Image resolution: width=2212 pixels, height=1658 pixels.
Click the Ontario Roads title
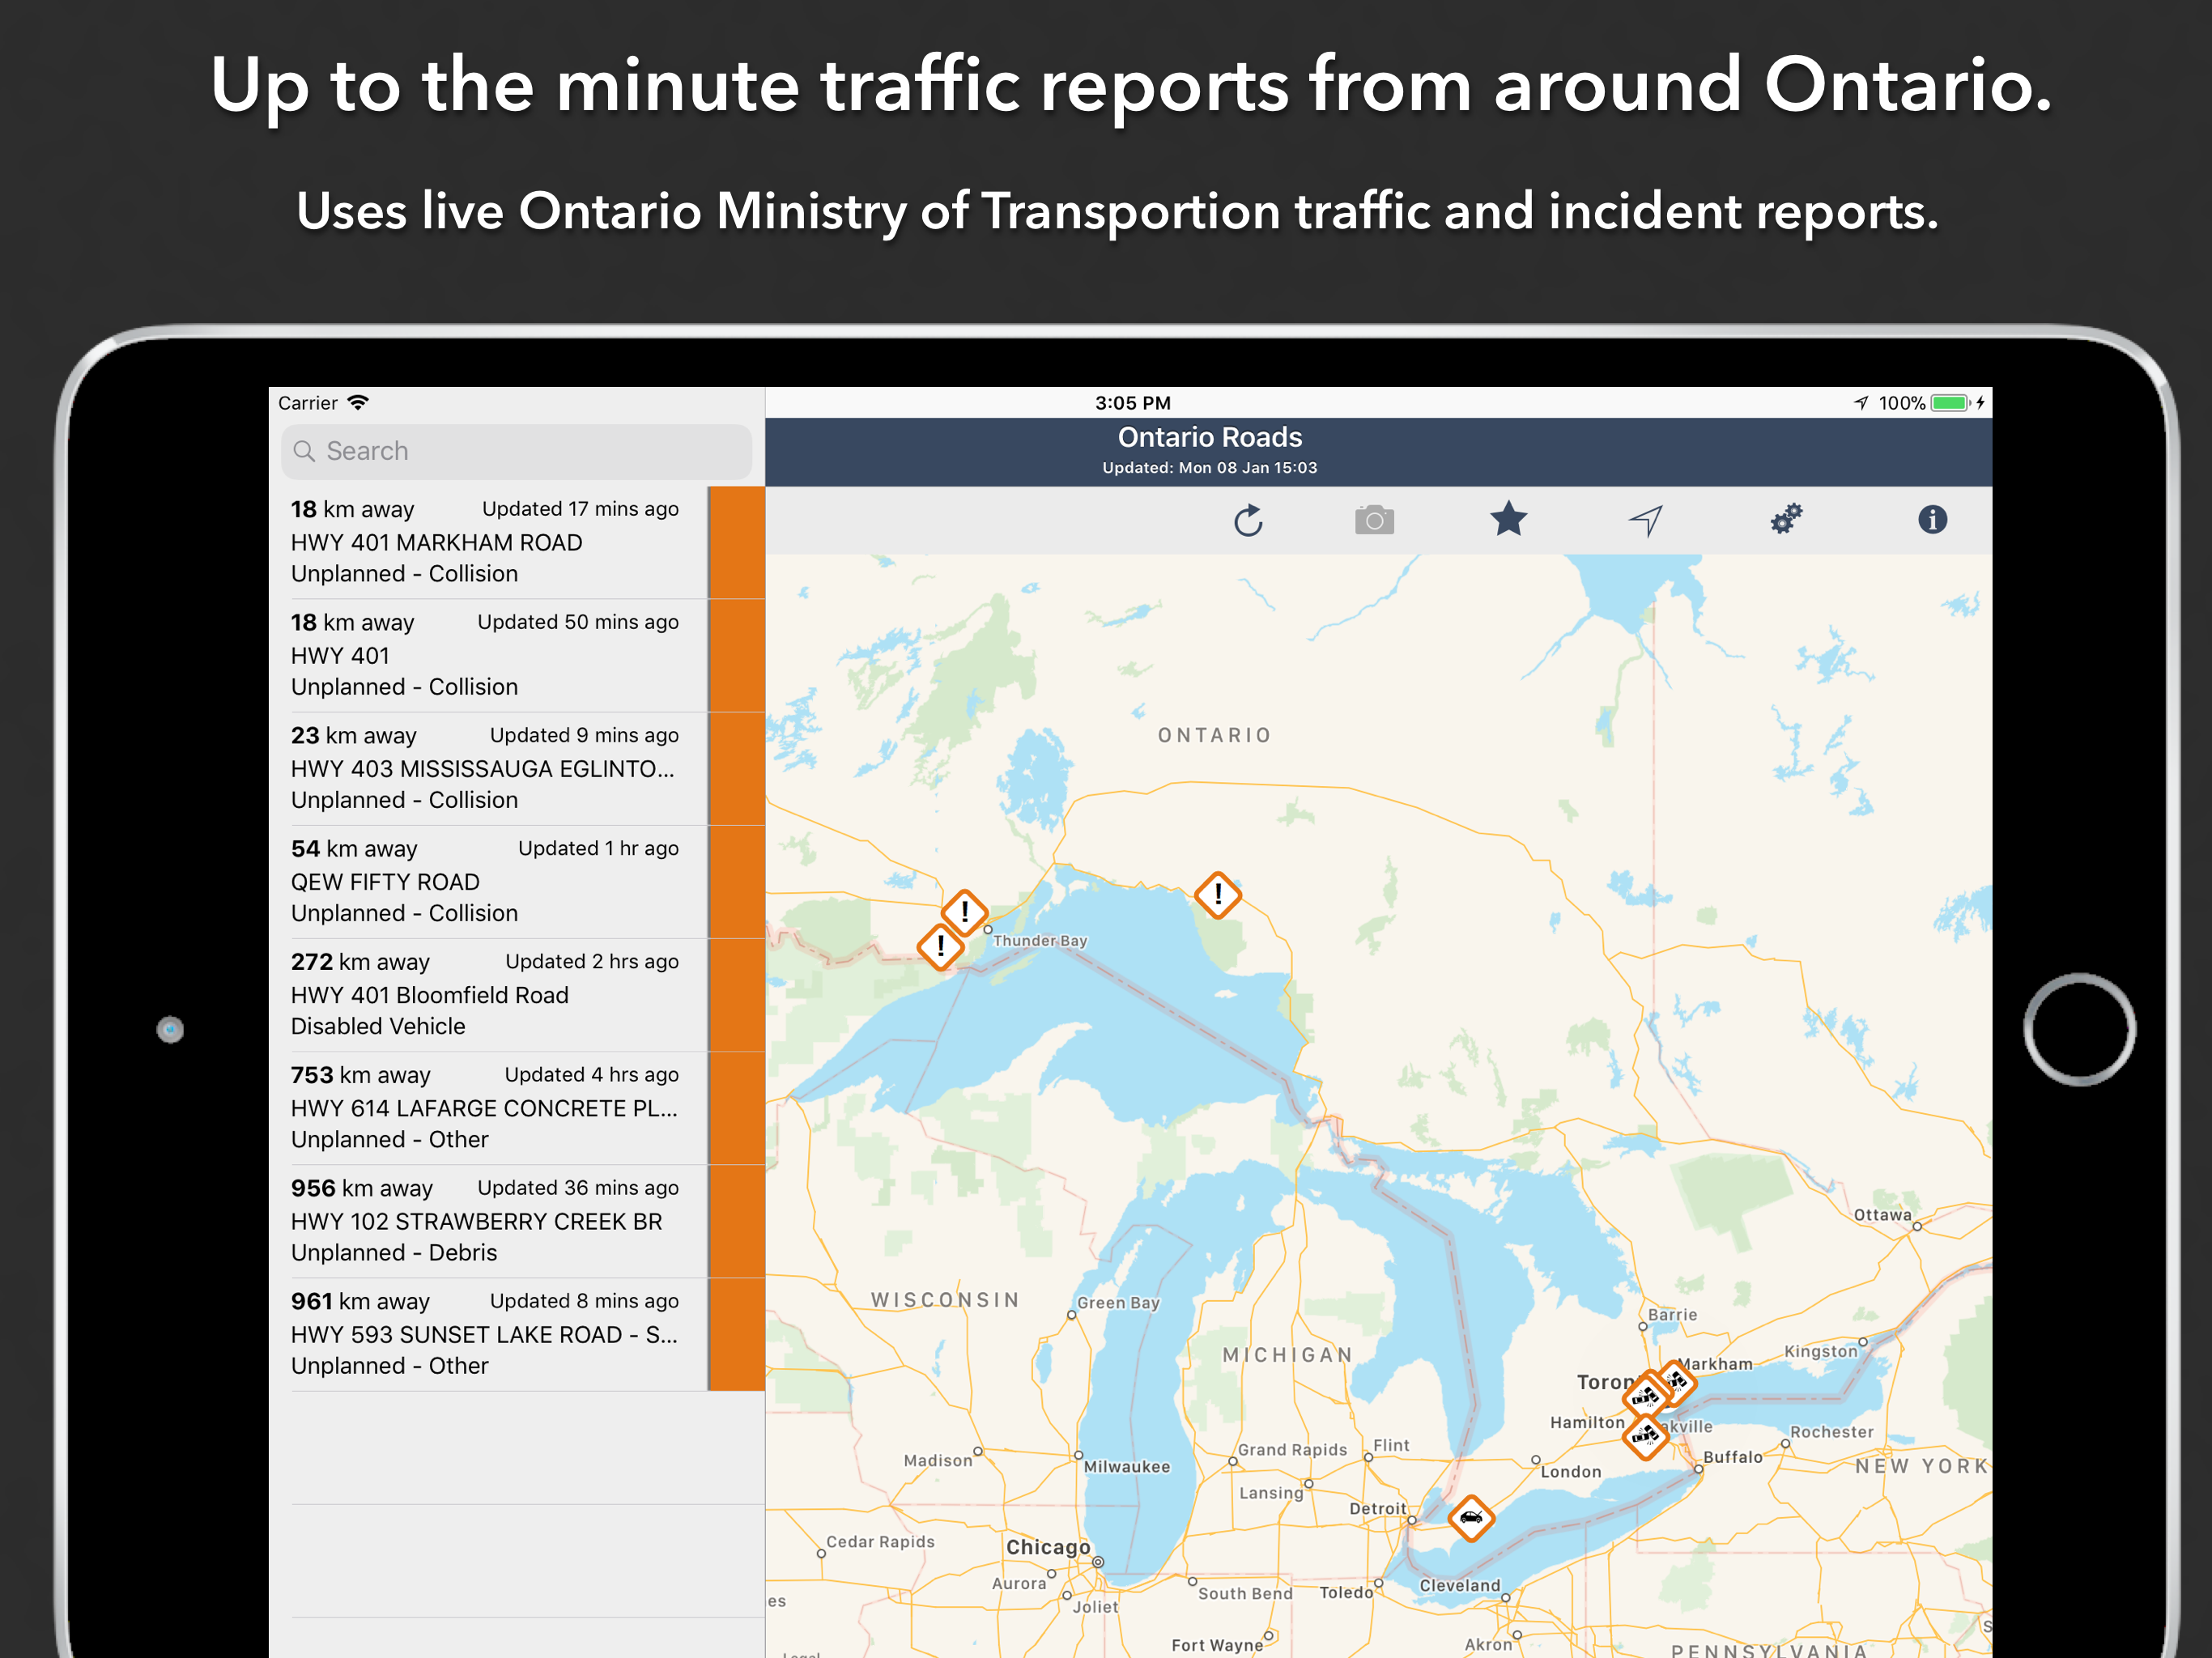[1210, 437]
